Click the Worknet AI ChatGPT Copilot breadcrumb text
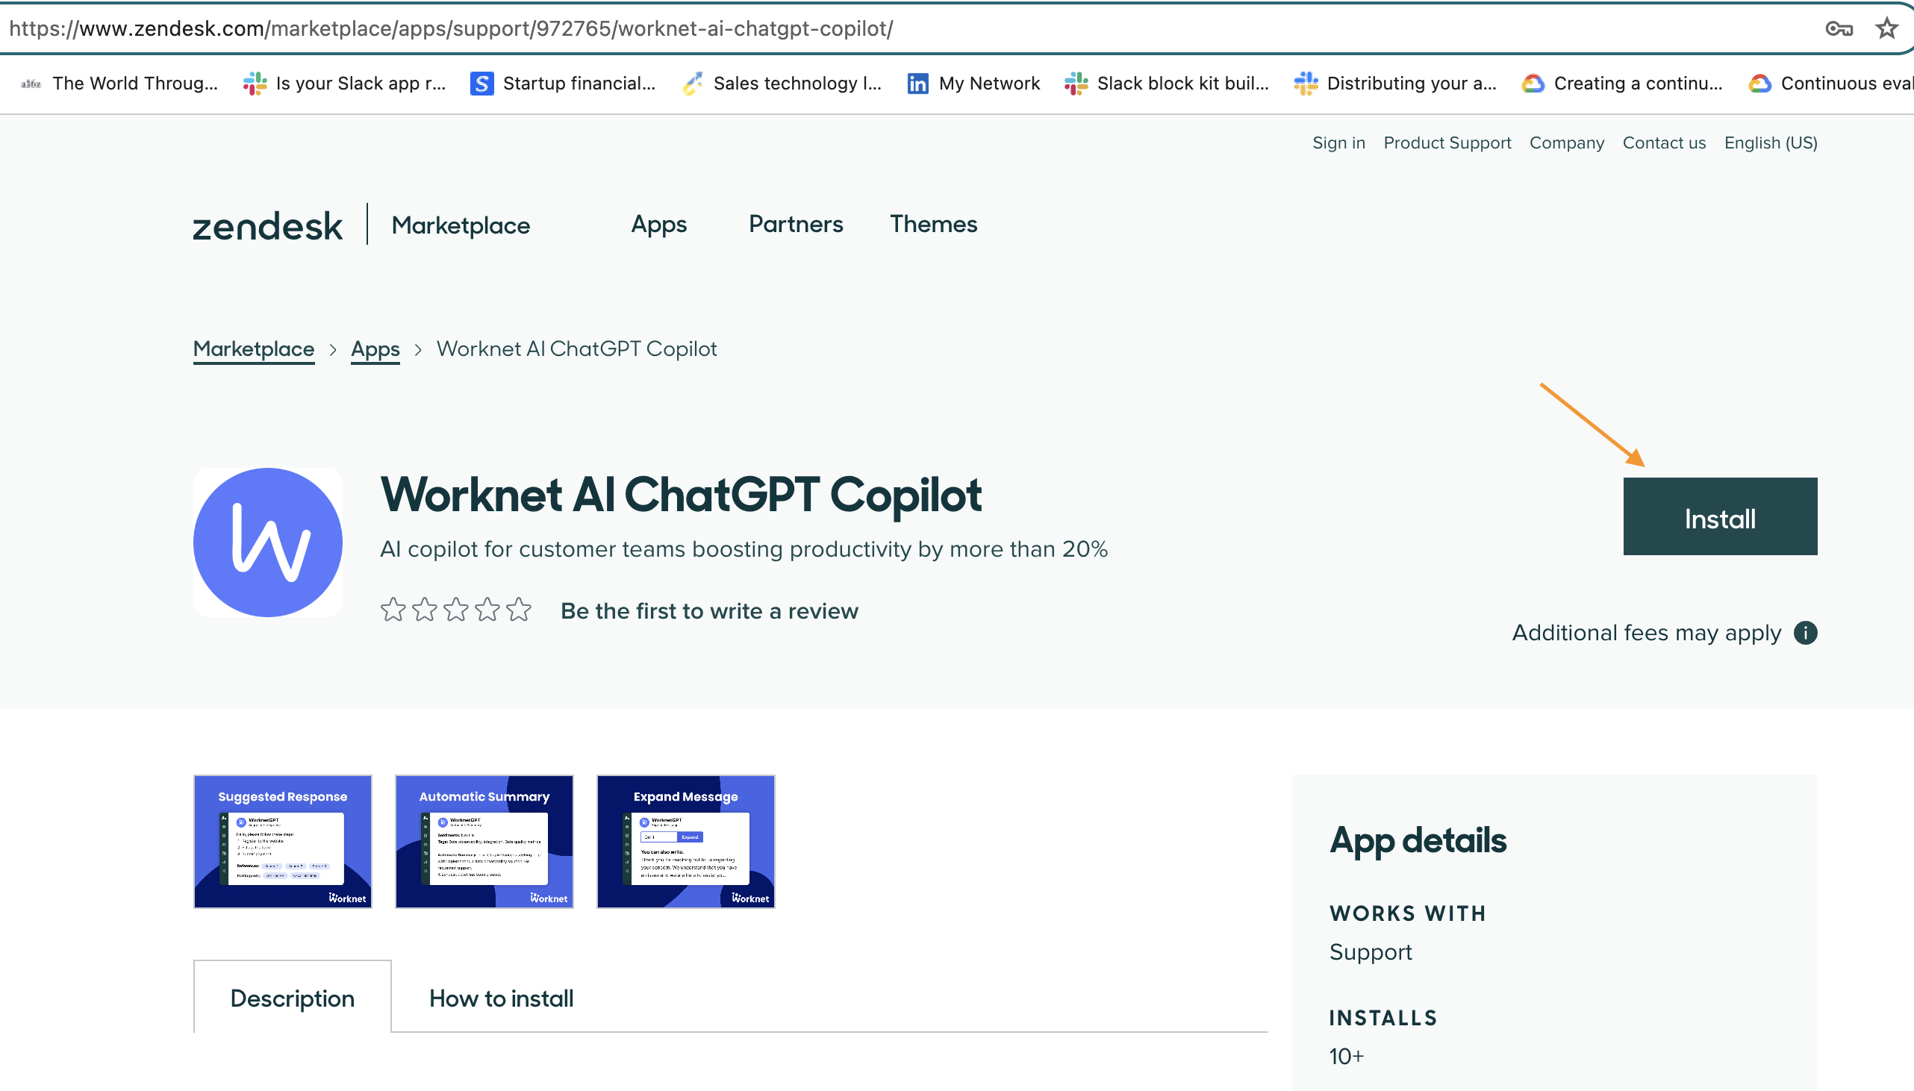The image size is (1914, 1091). (x=576, y=349)
